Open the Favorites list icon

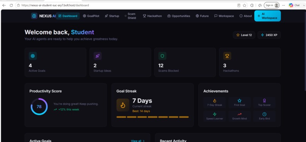(x=260, y=5)
